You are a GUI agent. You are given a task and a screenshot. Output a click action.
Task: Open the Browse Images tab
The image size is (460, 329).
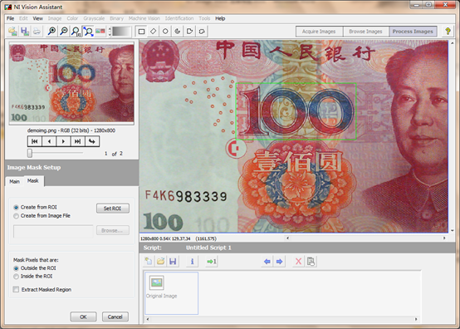point(366,32)
